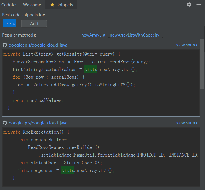Click the GitHub icon above the getResults snippet
The image size is (205, 190).
coord(5,45)
